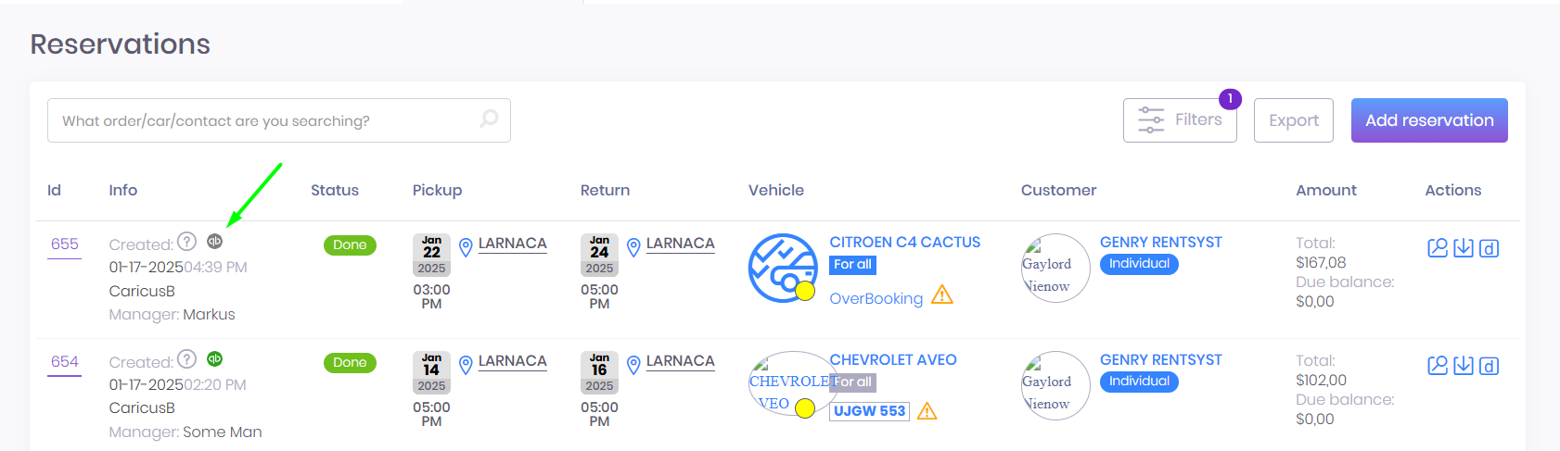Open GENRY RENTSYST customer on reservation 654
This screenshot has height=451, width=1560.
[1160, 360]
